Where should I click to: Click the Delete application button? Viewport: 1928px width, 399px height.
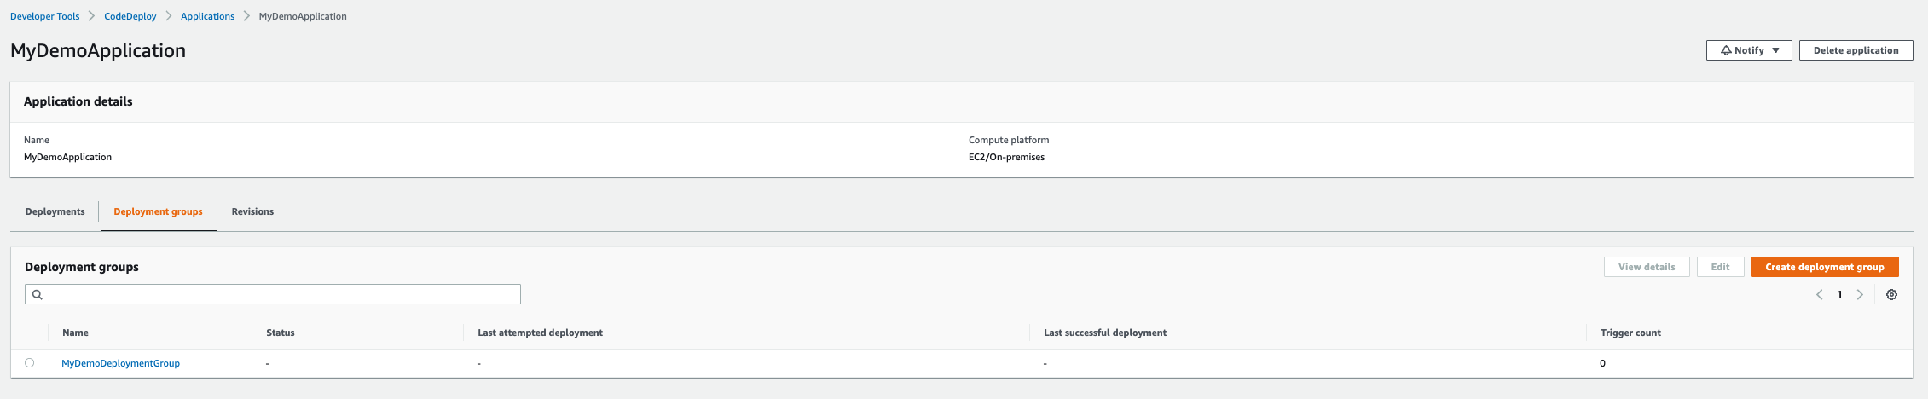click(1856, 51)
